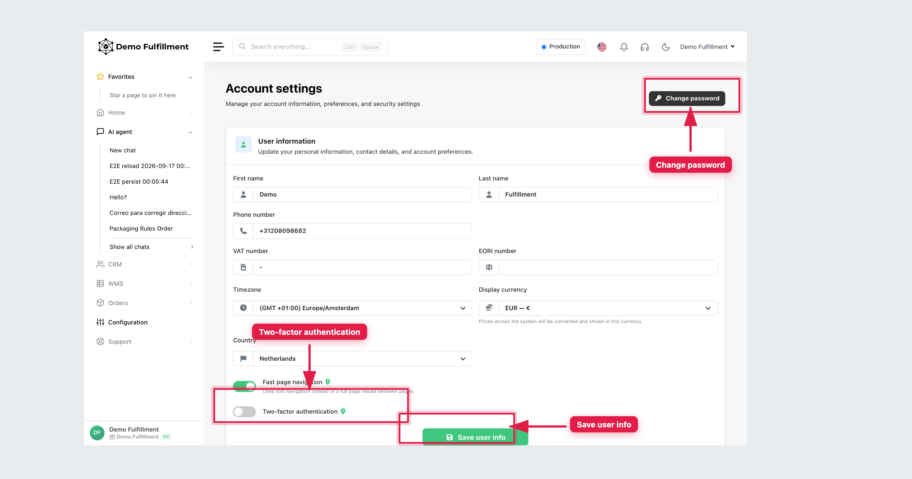Click the globe icon in EORI number field

coord(489,267)
